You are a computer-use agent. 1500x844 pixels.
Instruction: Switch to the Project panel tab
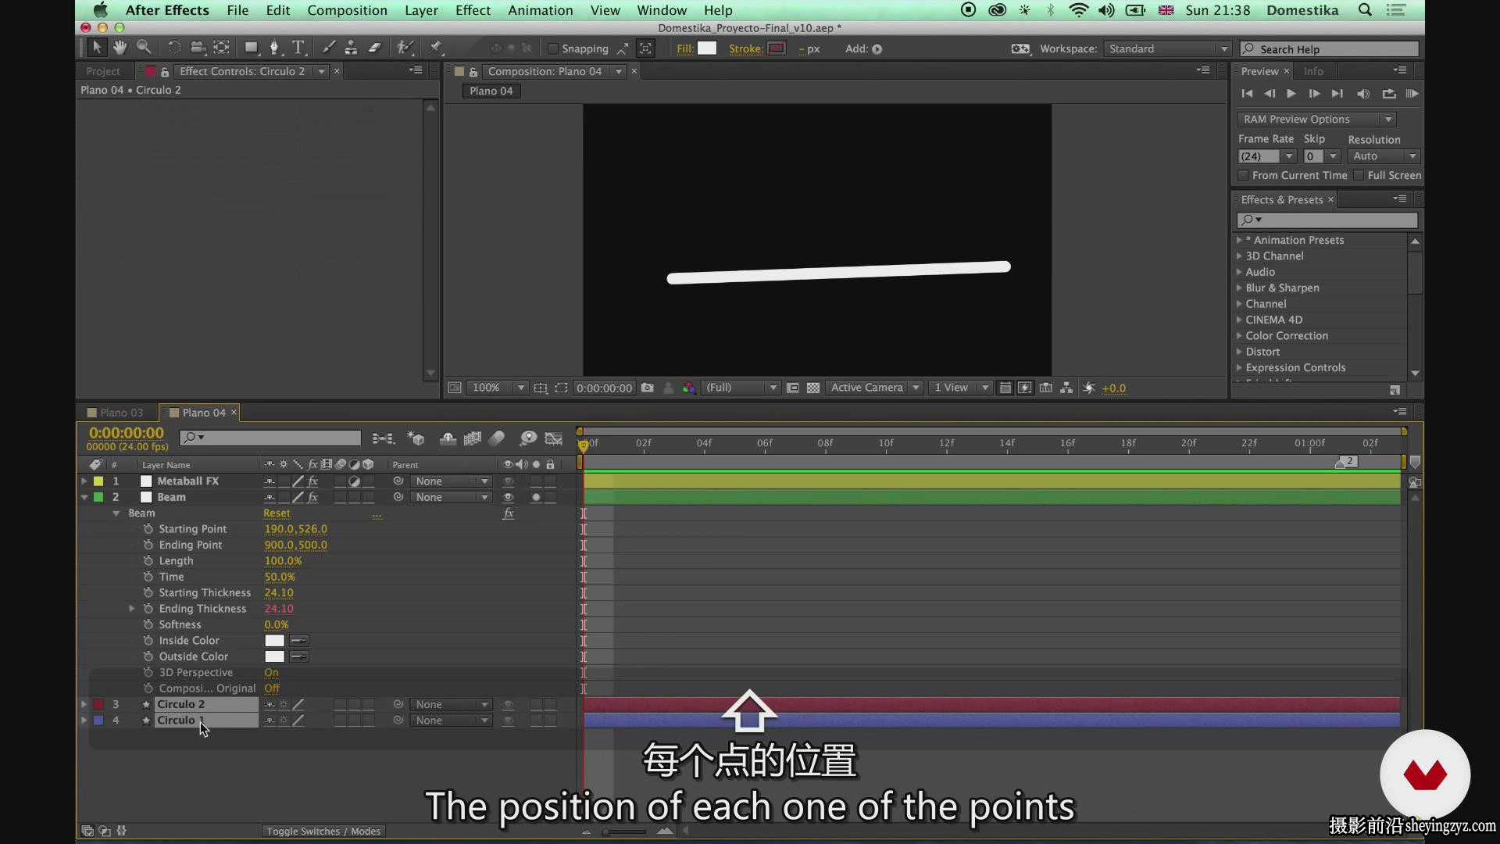tap(103, 71)
